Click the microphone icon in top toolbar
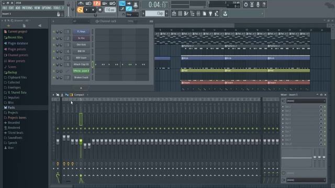The height and width of the screenshot is (188, 335). [x=258, y=4]
